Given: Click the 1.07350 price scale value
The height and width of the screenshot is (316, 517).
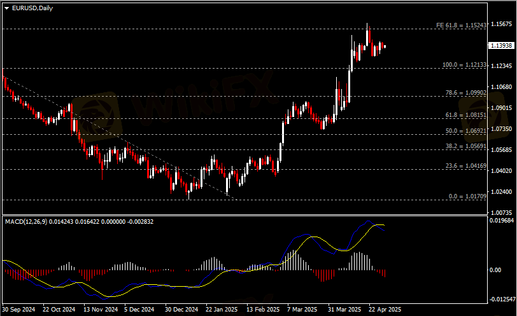Looking at the screenshot, I should [x=502, y=128].
